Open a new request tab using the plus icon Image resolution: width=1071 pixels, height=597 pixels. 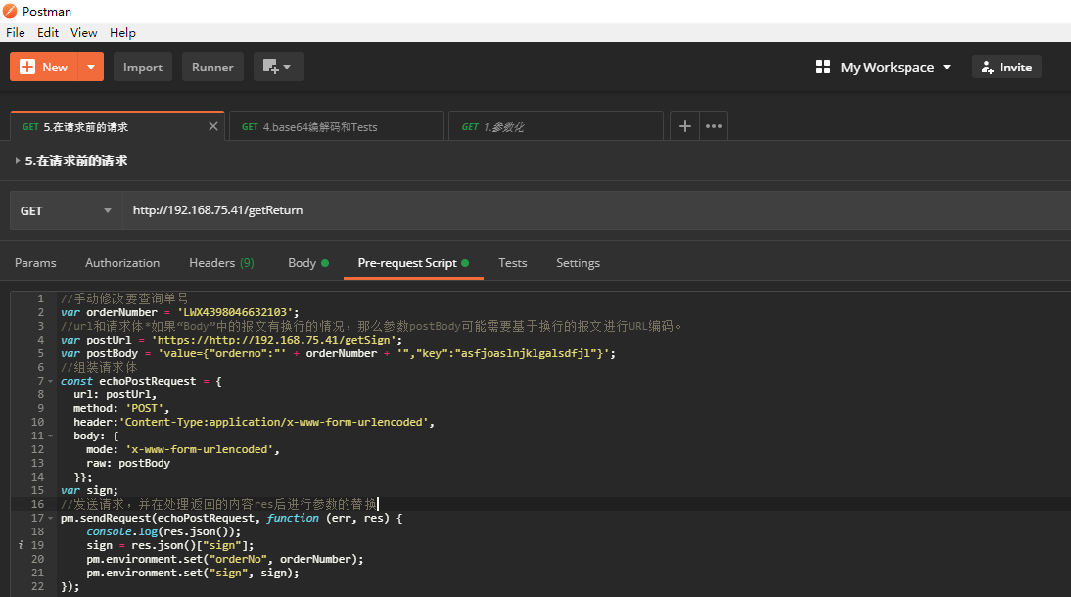(684, 125)
